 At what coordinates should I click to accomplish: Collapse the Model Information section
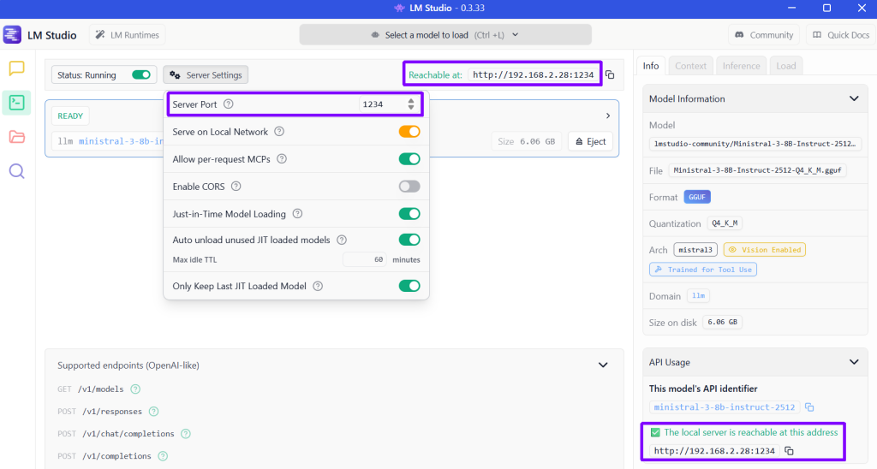(x=853, y=99)
